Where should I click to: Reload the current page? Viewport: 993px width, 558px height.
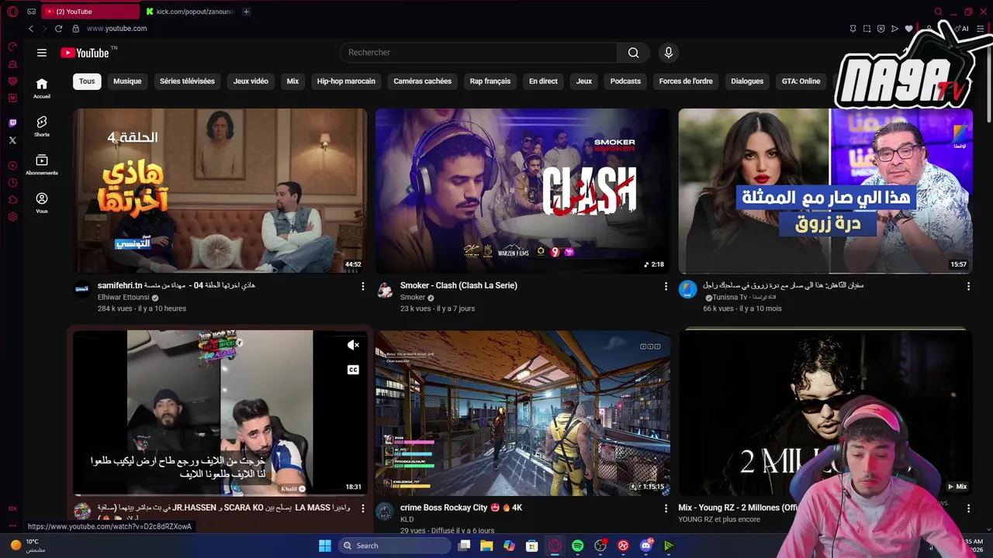point(58,29)
